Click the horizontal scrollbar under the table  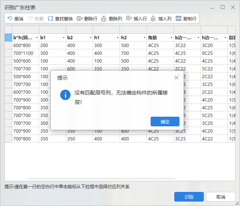click(x=101, y=179)
